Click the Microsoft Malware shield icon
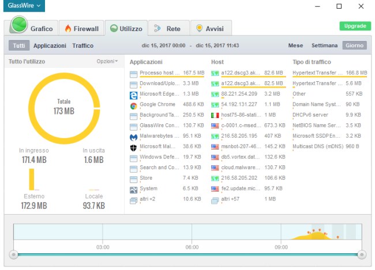The image size is (375, 270). pos(133,148)
